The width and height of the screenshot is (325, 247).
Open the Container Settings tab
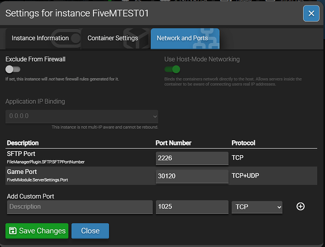[x=113, y=38]
